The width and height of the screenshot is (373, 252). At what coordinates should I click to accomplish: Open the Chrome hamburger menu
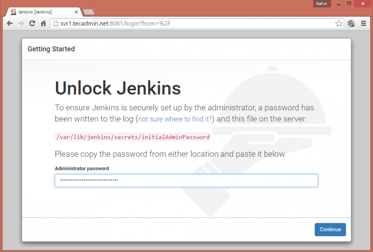[363, 23]
